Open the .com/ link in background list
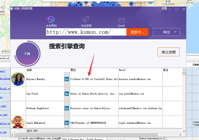199x140 pixels. pyautogui.click(x=3, y=106)
